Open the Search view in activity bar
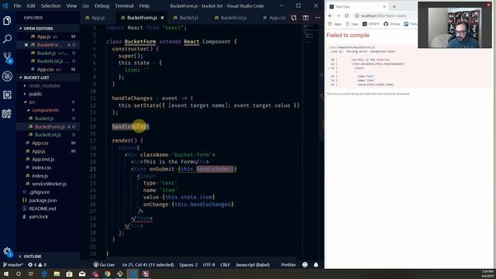Viewport: 496px width, 279px height. point(7,39)
